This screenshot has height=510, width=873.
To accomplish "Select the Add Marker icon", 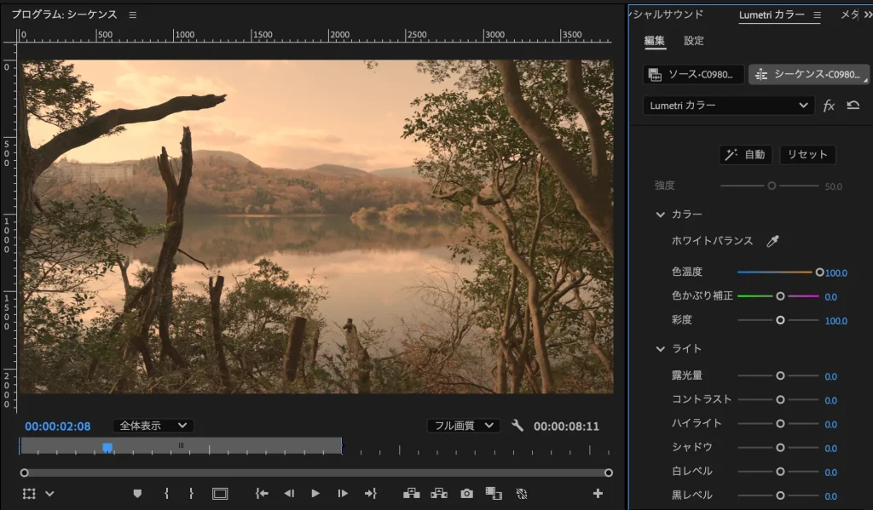I will pyautogui.click(x=136, y=492).
